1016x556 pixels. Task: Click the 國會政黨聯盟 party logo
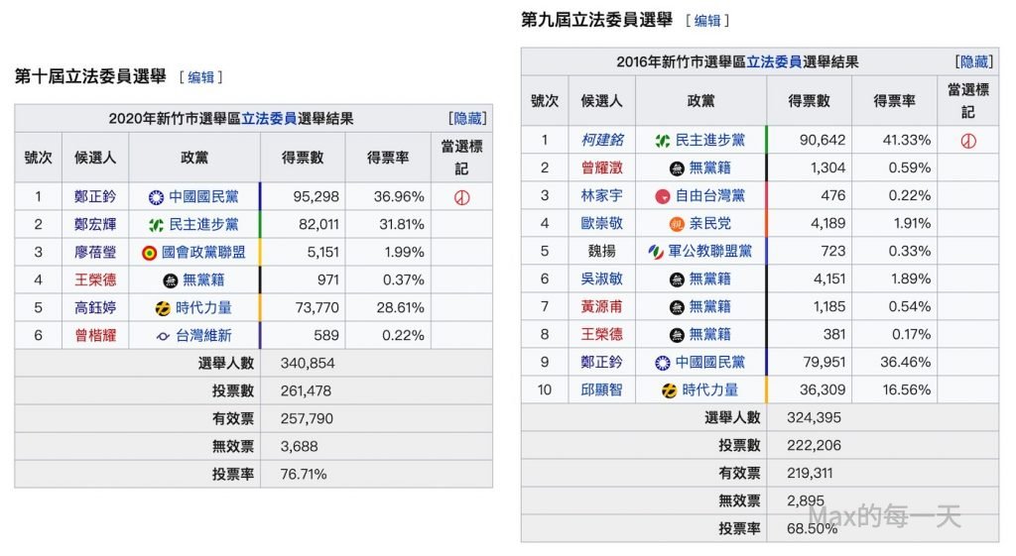click(x=149, y=253)
